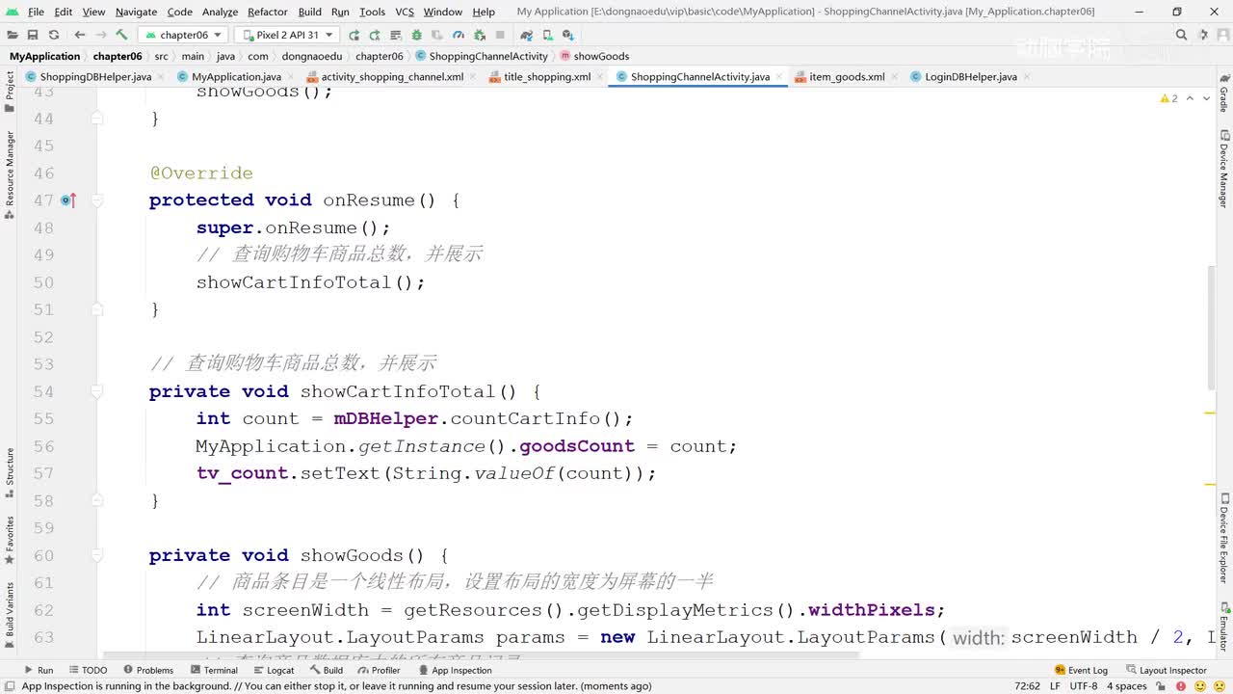The height and width of the screenshot is (694, 1233).
Task: Click the user account avatar icon
Action: (x=1221, y=35)
